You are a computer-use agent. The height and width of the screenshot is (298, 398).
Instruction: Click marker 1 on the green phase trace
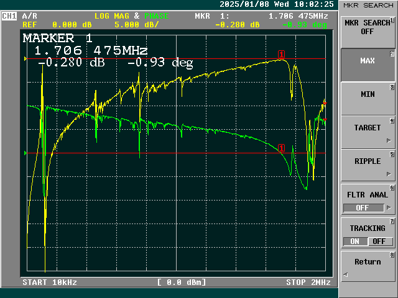282,148
